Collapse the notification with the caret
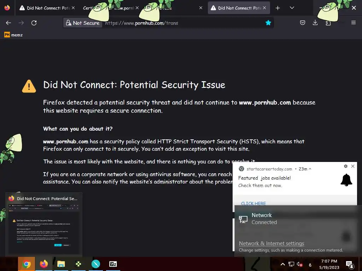 (310, 169)
